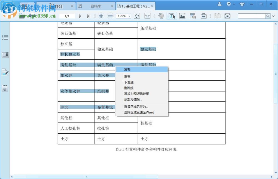Toggle two-page book reading mode
The height and width of the screenshot is (179, 278).
(x=217, y=16)
